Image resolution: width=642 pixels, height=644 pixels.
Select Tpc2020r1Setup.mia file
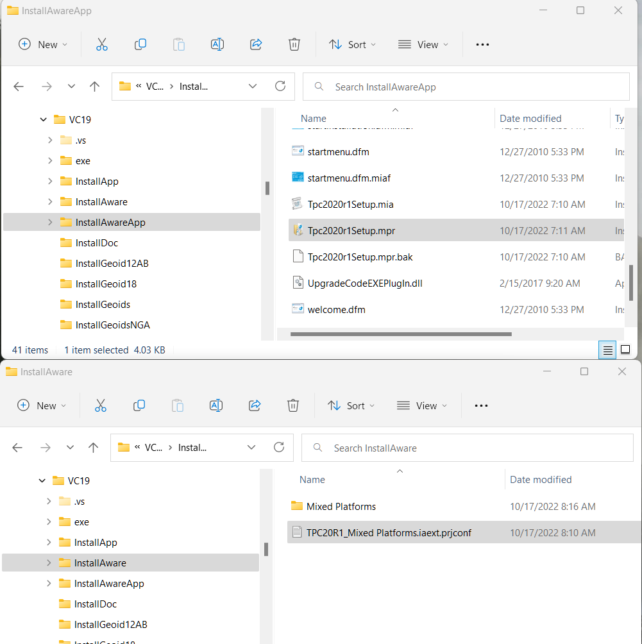coord(350,205)
